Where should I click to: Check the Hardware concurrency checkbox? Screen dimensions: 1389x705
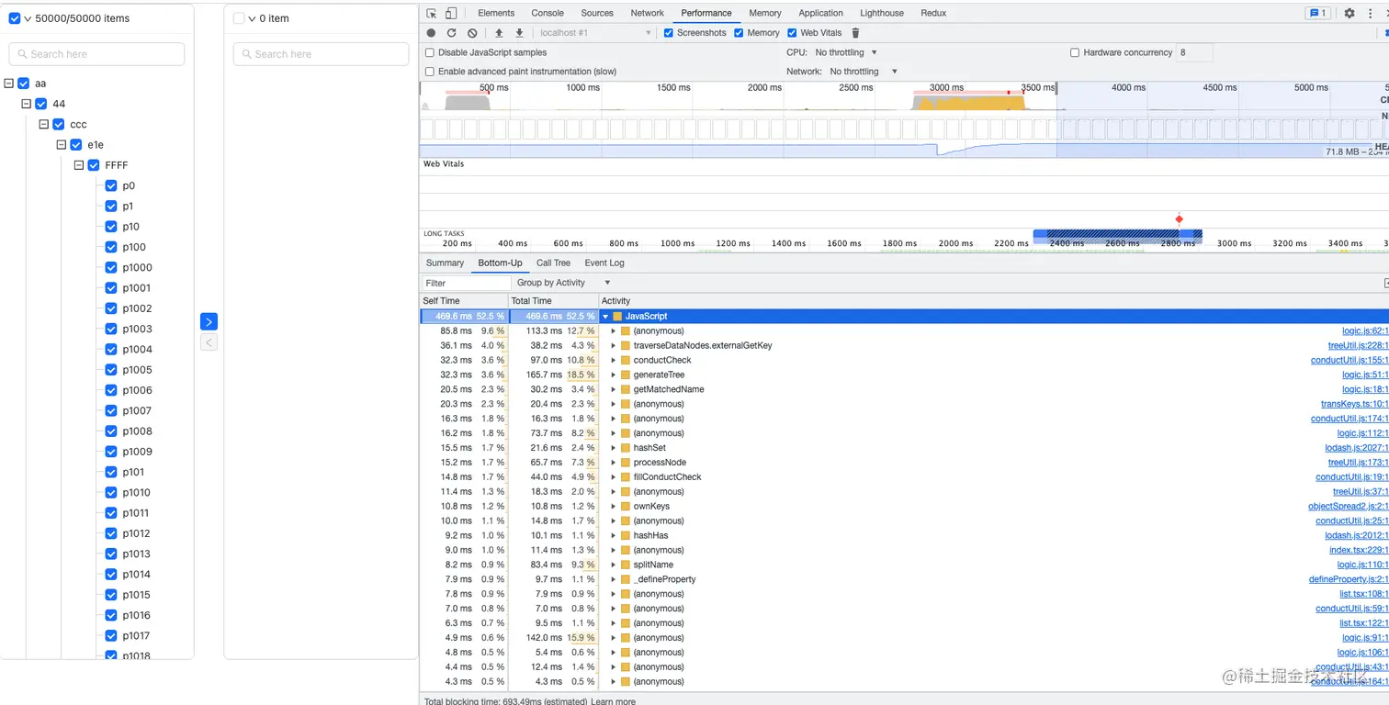(1075, 53)
